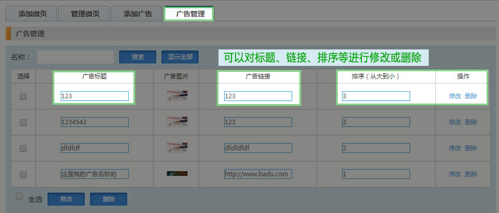Image resolution: width=499 pixels, height=213 pixels.
Task: Tick the checkbox for ad titled 123
Action: tap(23, 96)
